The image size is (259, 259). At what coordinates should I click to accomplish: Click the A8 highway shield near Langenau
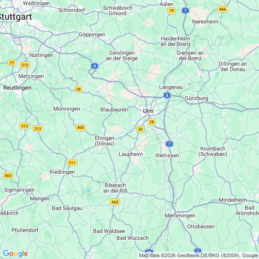pyautogui.click(x=167, y=95)
